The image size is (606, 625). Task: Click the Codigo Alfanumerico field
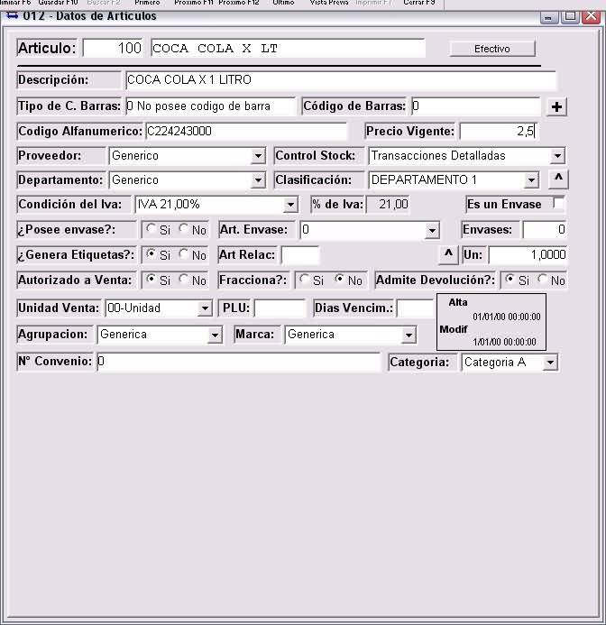(246, 131)
